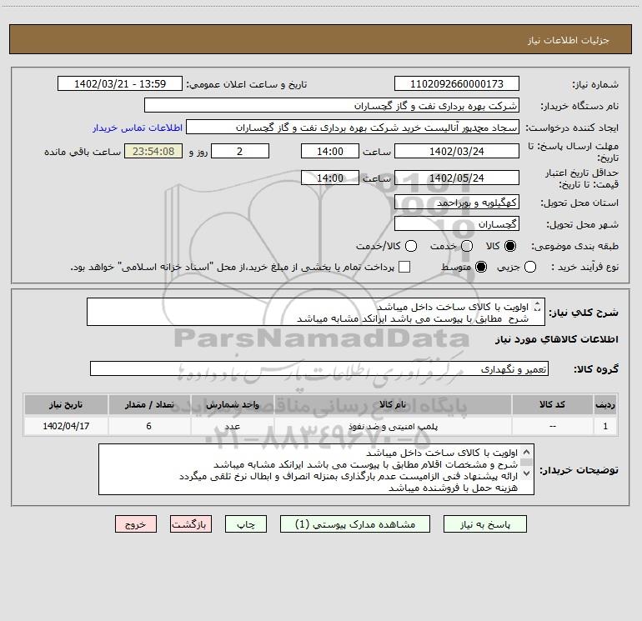
Task: Click the نام دستگاه خریدار field
Action: [x=332, y=106]
